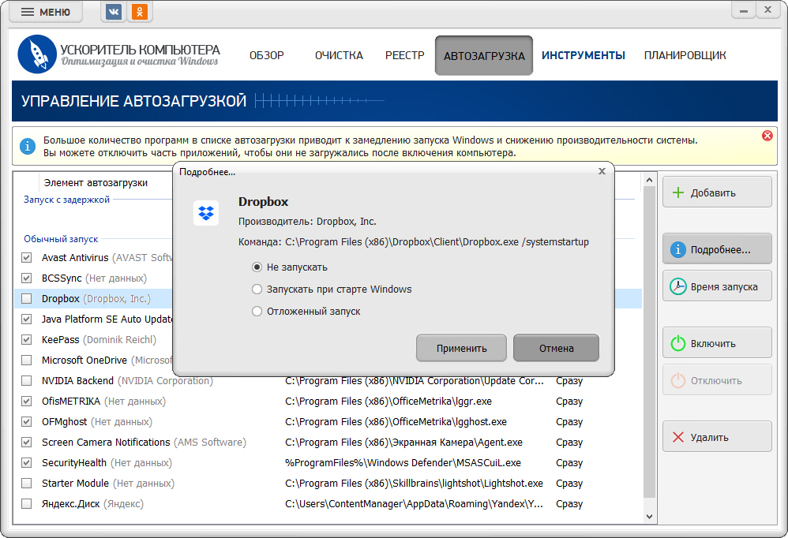Viewport: 788px width, 538px height.
Task: Click the Отключить button
Action: coord(717,380)
